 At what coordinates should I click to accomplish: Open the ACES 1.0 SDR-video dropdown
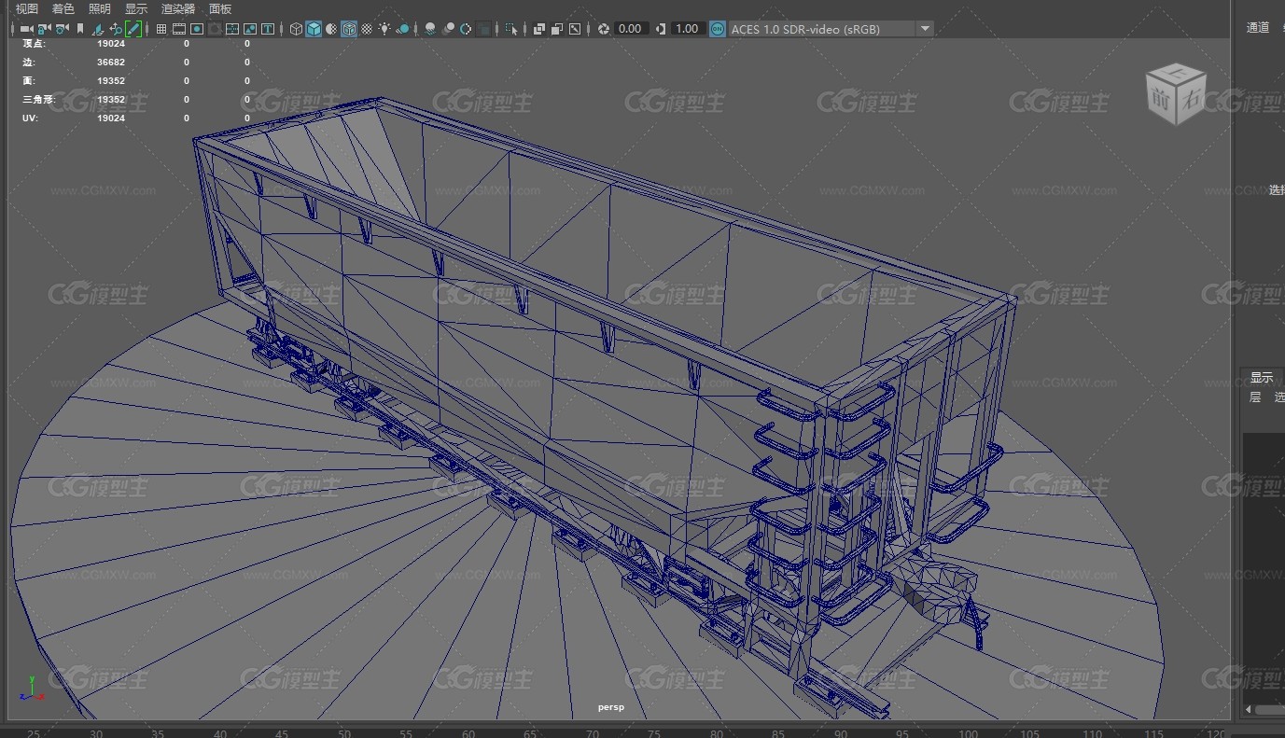[x=831, y=29]
